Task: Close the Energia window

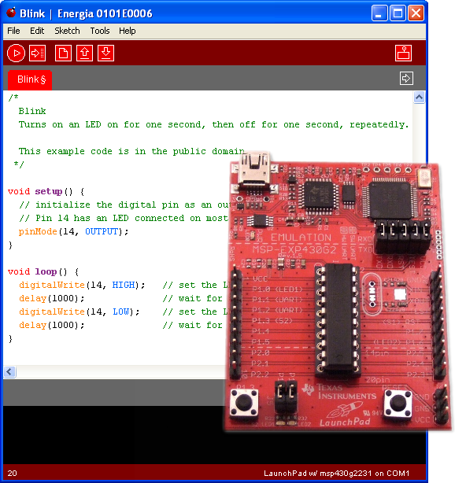Action: coord(416,13)
